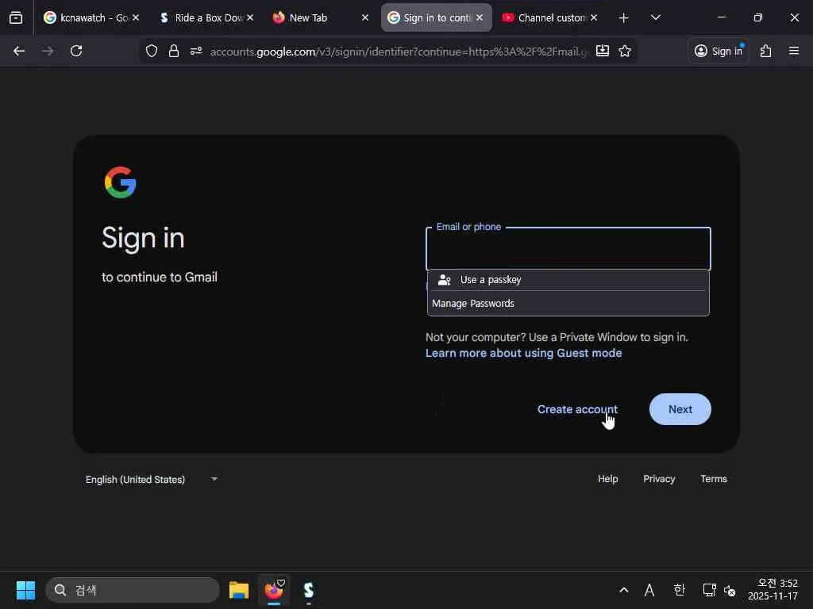Toggle the A input mode indicator
Image resolution: width=813 pixels, height=609 pixels.
649,590
